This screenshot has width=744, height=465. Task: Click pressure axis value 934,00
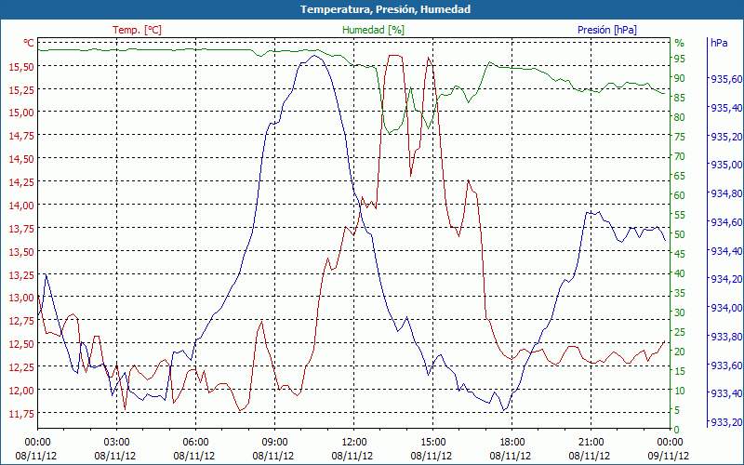coord(726,308)
